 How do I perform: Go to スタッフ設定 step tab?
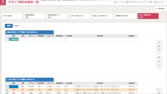pos(12,16)
